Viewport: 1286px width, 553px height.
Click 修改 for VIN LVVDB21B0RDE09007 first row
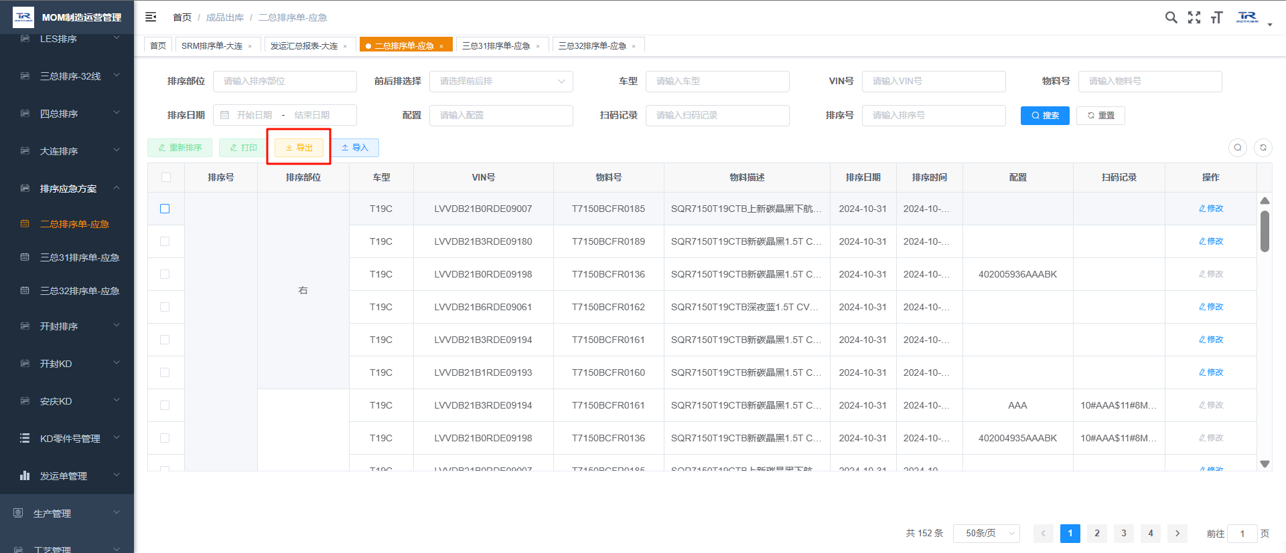[x=1211, y=209]
